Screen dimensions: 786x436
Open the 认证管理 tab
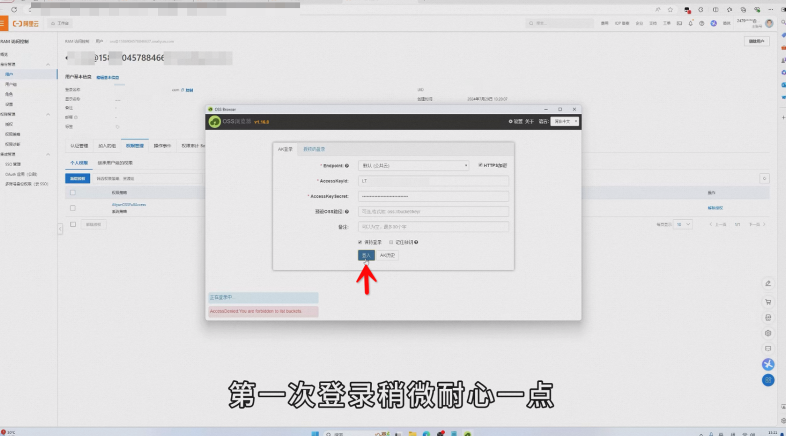pyautogui.click(x=79, y=146)
